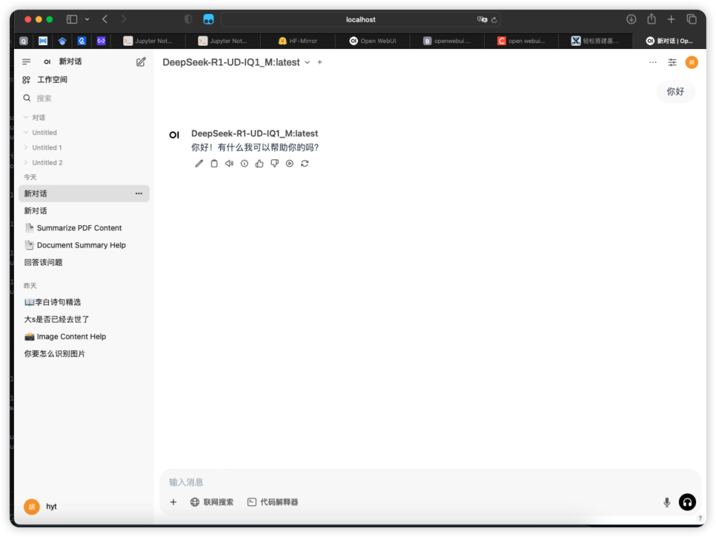Open the hyt user menu in sidebar

[41, 507]
